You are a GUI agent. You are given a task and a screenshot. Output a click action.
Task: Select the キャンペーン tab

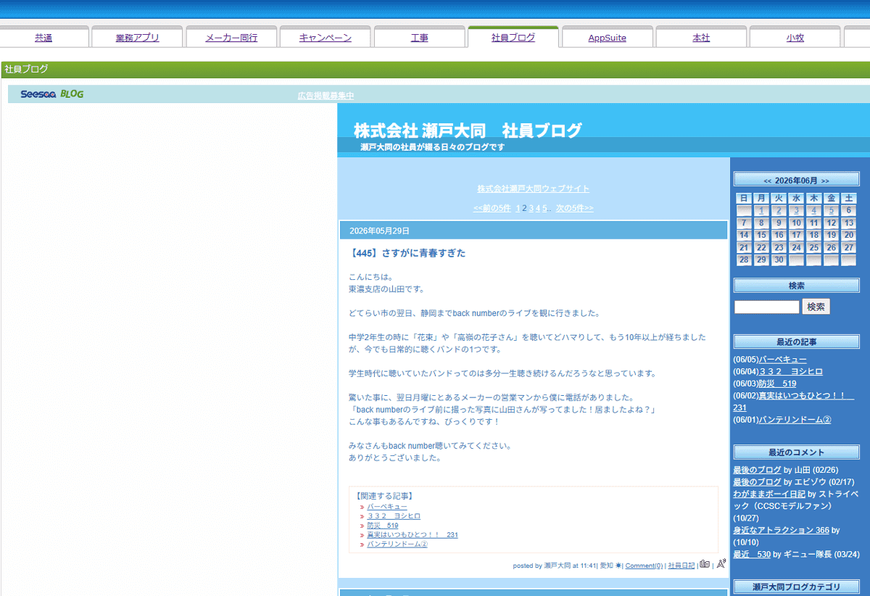coord(325,38)
